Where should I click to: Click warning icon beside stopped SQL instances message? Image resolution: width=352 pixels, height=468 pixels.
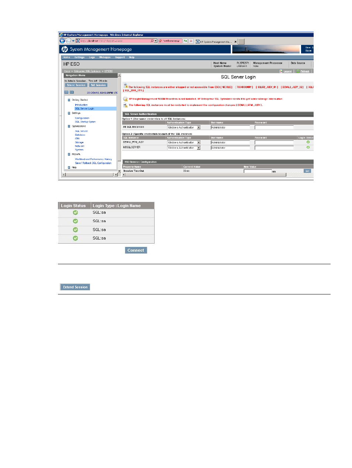tap(125, 85)
